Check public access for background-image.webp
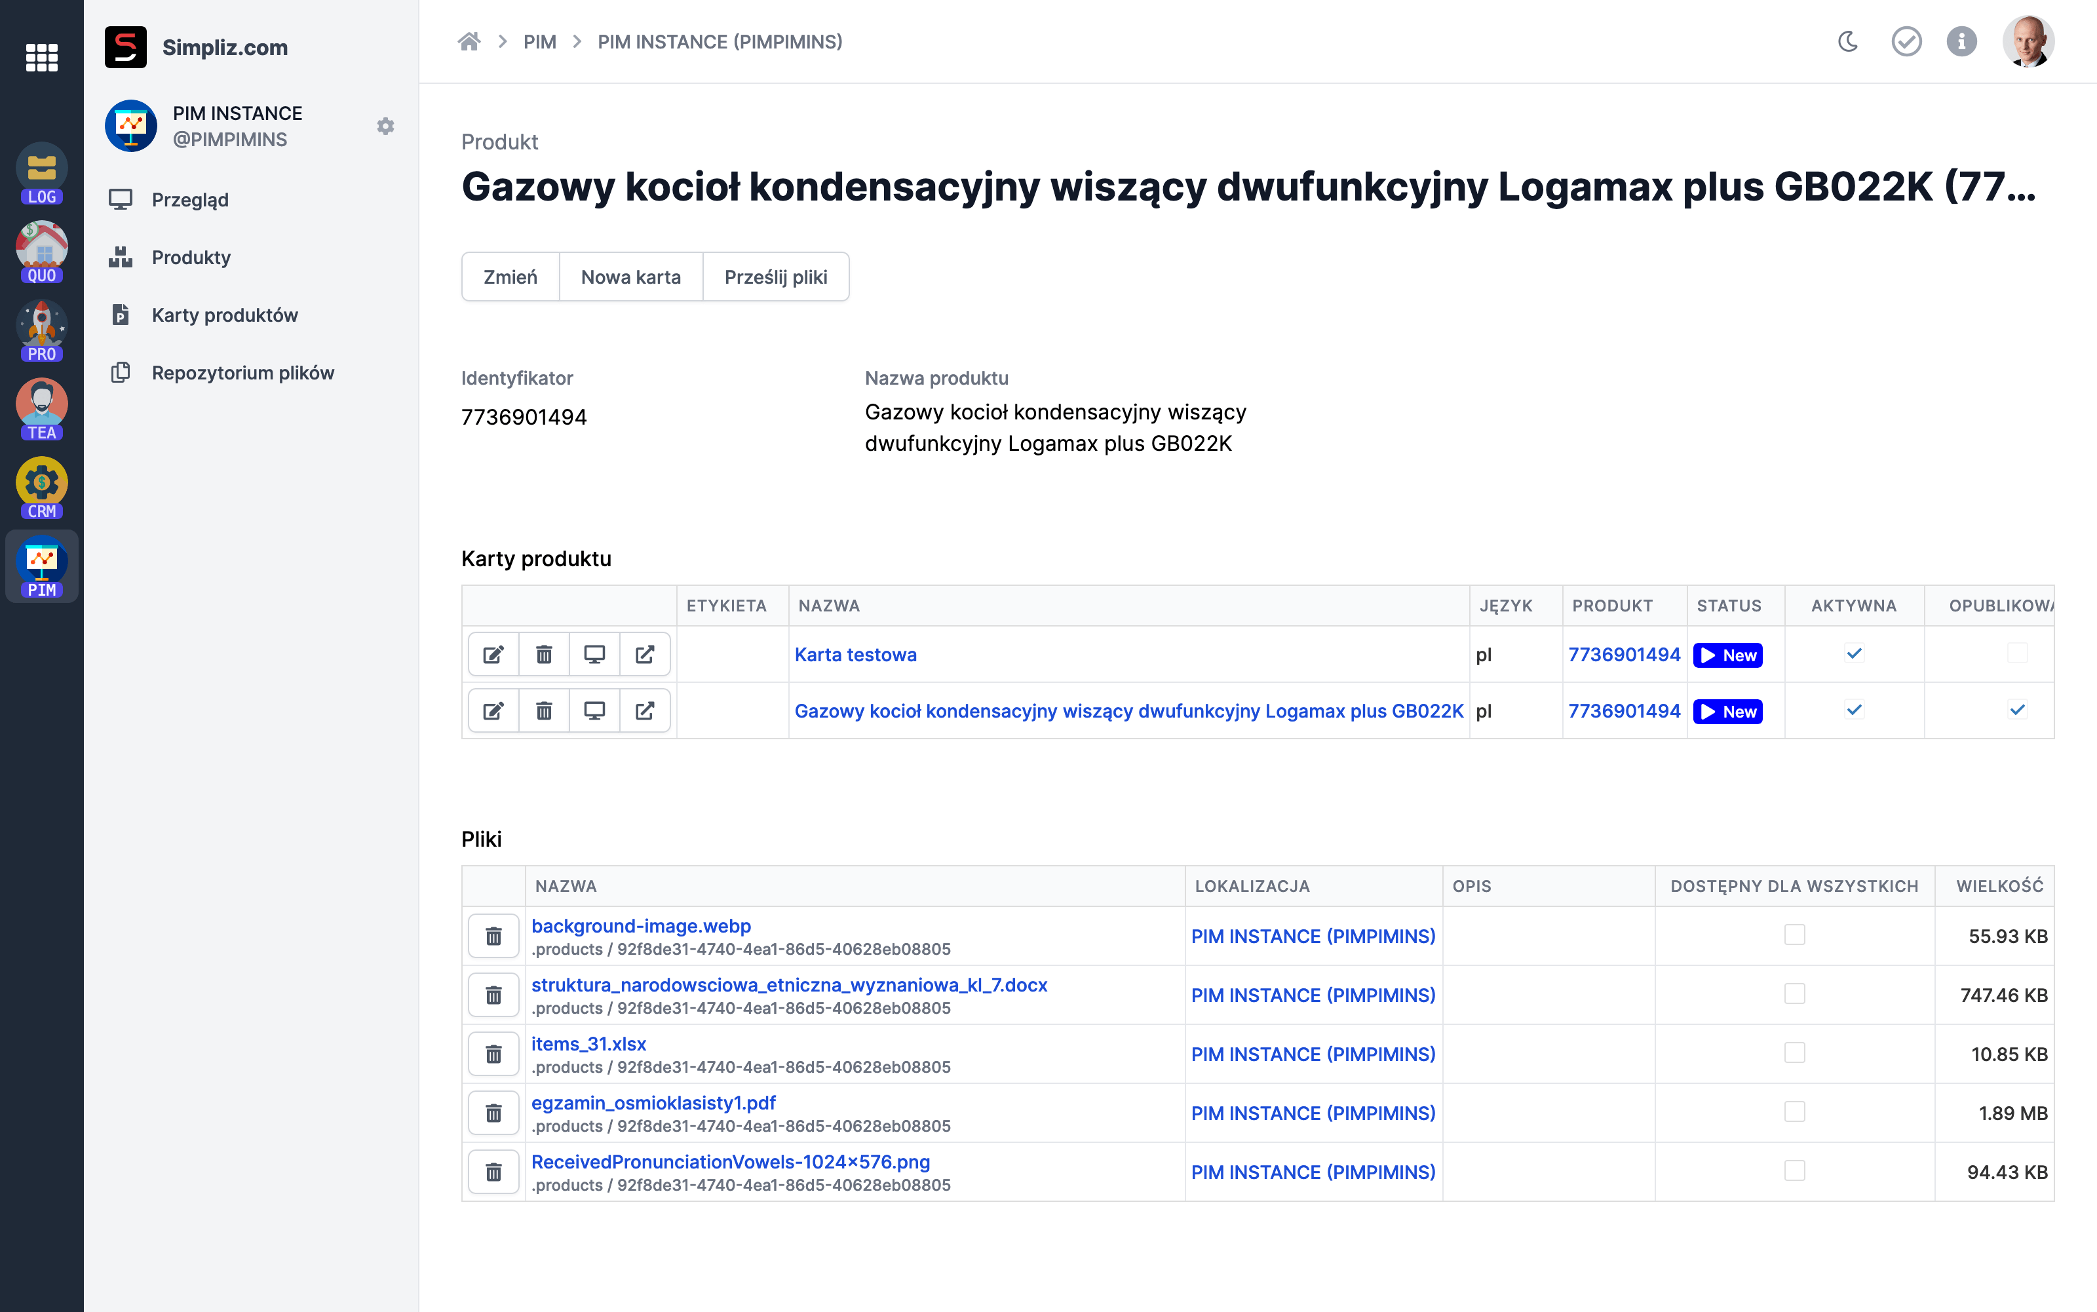The height and width of the screenshot is (1312, 2097). [x=1794, y=935]
